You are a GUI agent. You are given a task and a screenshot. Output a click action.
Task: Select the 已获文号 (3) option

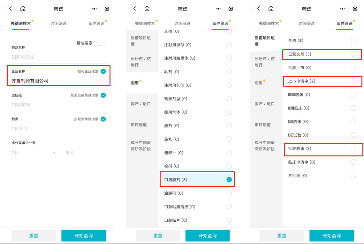(x=353, y=54)
